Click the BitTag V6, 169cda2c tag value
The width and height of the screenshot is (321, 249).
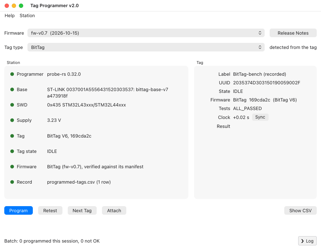pyautogui.click(x=69, y=136)
